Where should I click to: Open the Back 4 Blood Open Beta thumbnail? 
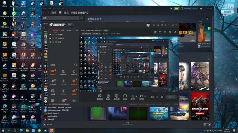click(x=200, y=106)
